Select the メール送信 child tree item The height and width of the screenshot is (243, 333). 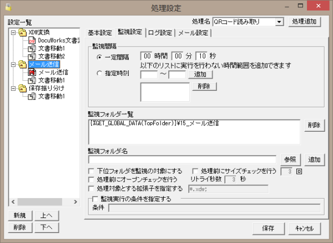tap(53, 73)
